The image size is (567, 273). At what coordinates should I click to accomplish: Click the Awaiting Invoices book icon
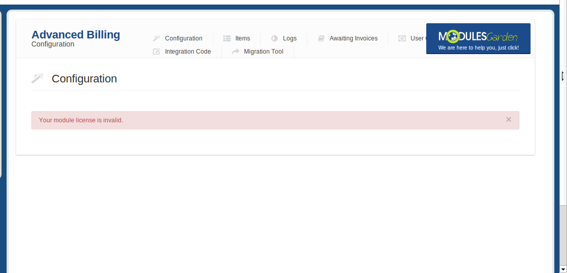[x=321, y=38]
